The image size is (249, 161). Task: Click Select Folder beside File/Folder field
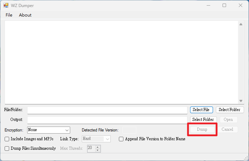[x=230, y=110]
